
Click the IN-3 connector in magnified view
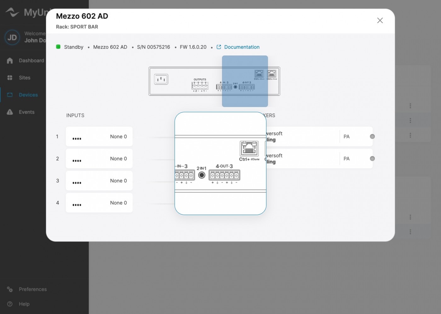(x=185, y=175)
